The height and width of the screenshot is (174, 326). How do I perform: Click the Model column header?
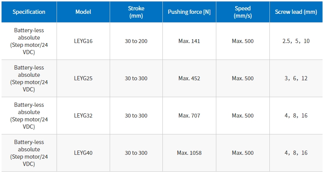(x=83, y=12)
